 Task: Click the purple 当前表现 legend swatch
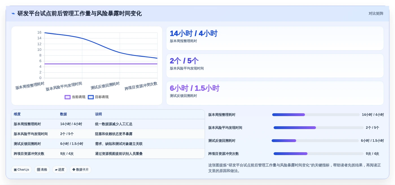coord(67,97)
